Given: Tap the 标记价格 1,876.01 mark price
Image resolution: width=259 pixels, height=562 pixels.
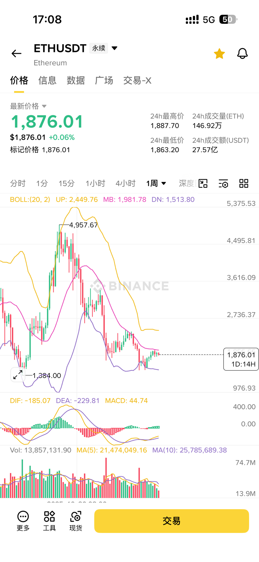Looking at the screenshot, I should (x=40, y=150).
